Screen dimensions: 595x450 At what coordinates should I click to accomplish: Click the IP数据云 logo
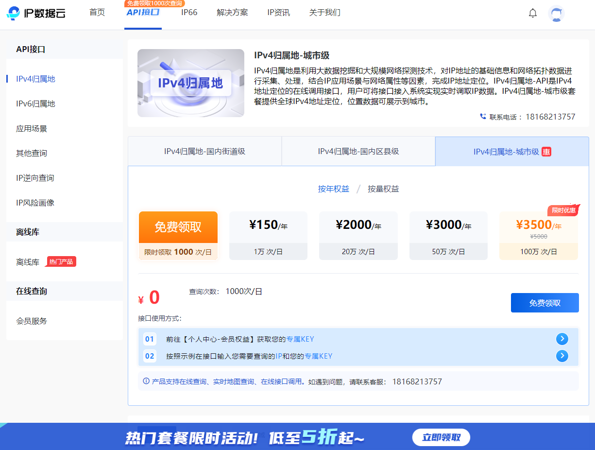[35, 13]
